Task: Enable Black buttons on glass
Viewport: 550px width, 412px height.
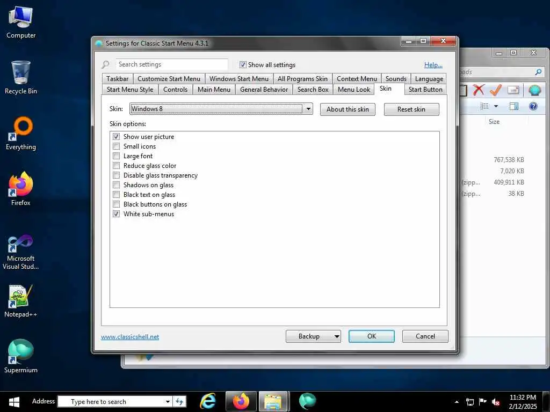Action: pyautogui.click(x=116, y=204)
